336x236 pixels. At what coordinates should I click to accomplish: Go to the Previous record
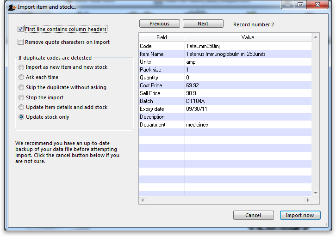159,24
